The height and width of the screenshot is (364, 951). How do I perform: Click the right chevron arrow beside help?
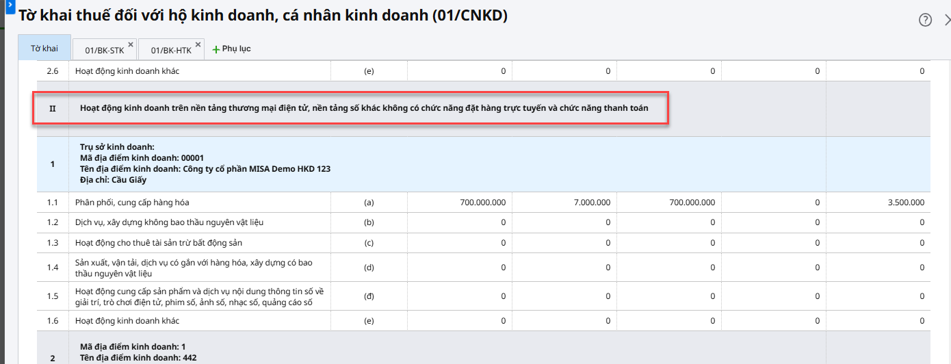(947, 20)
